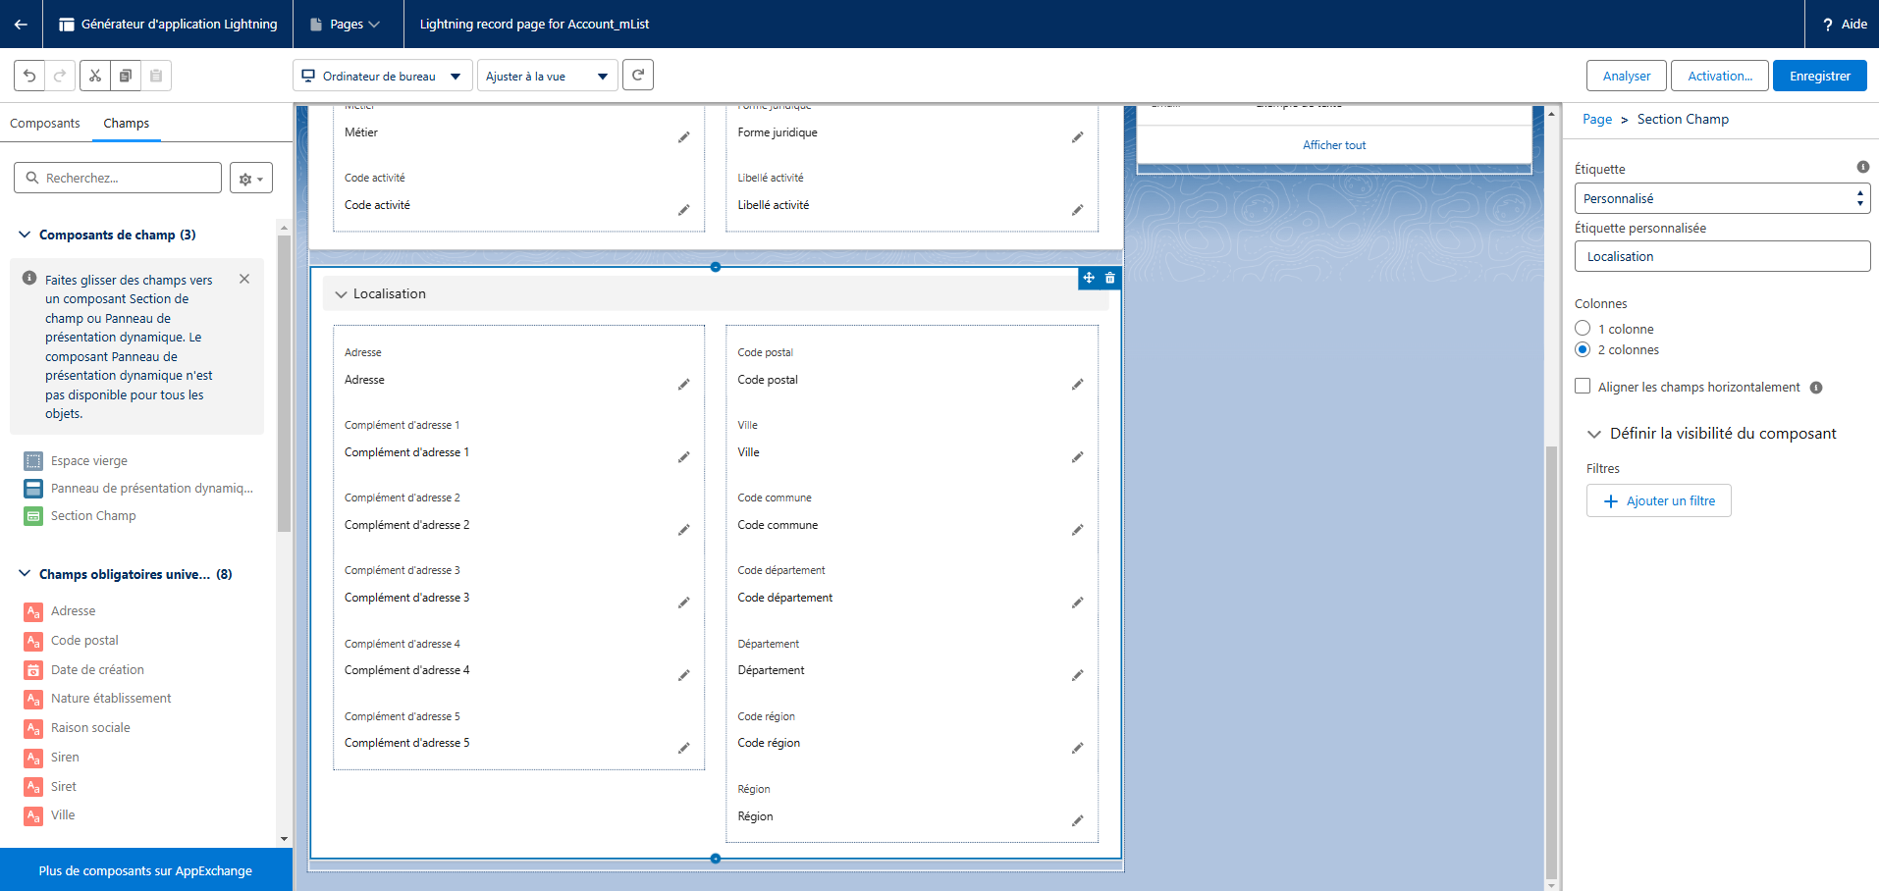The image size is (1879, 891).
Task: Show info for Aligner les champs horizontalement
Action: pos(1816,388)
